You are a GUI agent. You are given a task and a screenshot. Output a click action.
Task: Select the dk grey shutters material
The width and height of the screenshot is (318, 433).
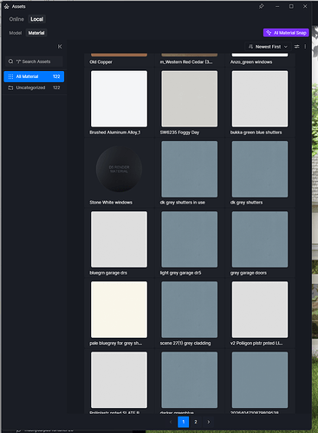pos(260,169)
